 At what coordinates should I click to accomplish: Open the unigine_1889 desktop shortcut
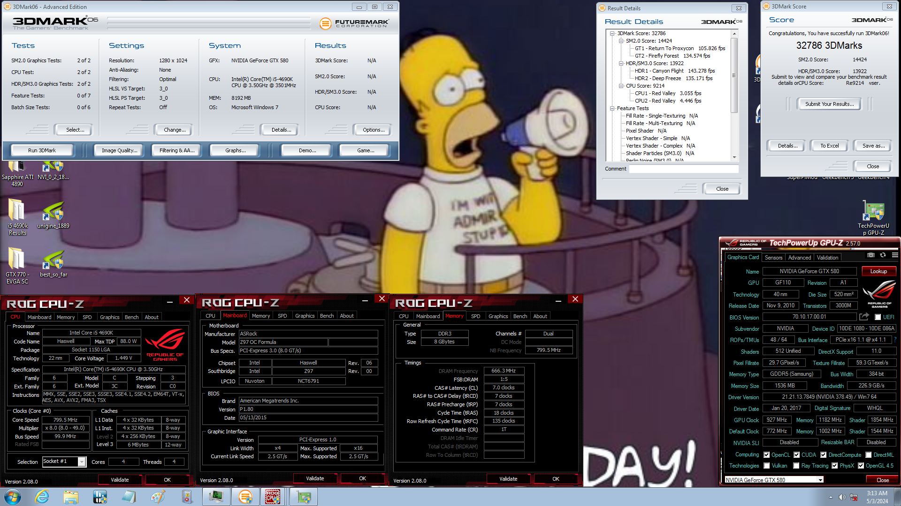pos(53,215)
